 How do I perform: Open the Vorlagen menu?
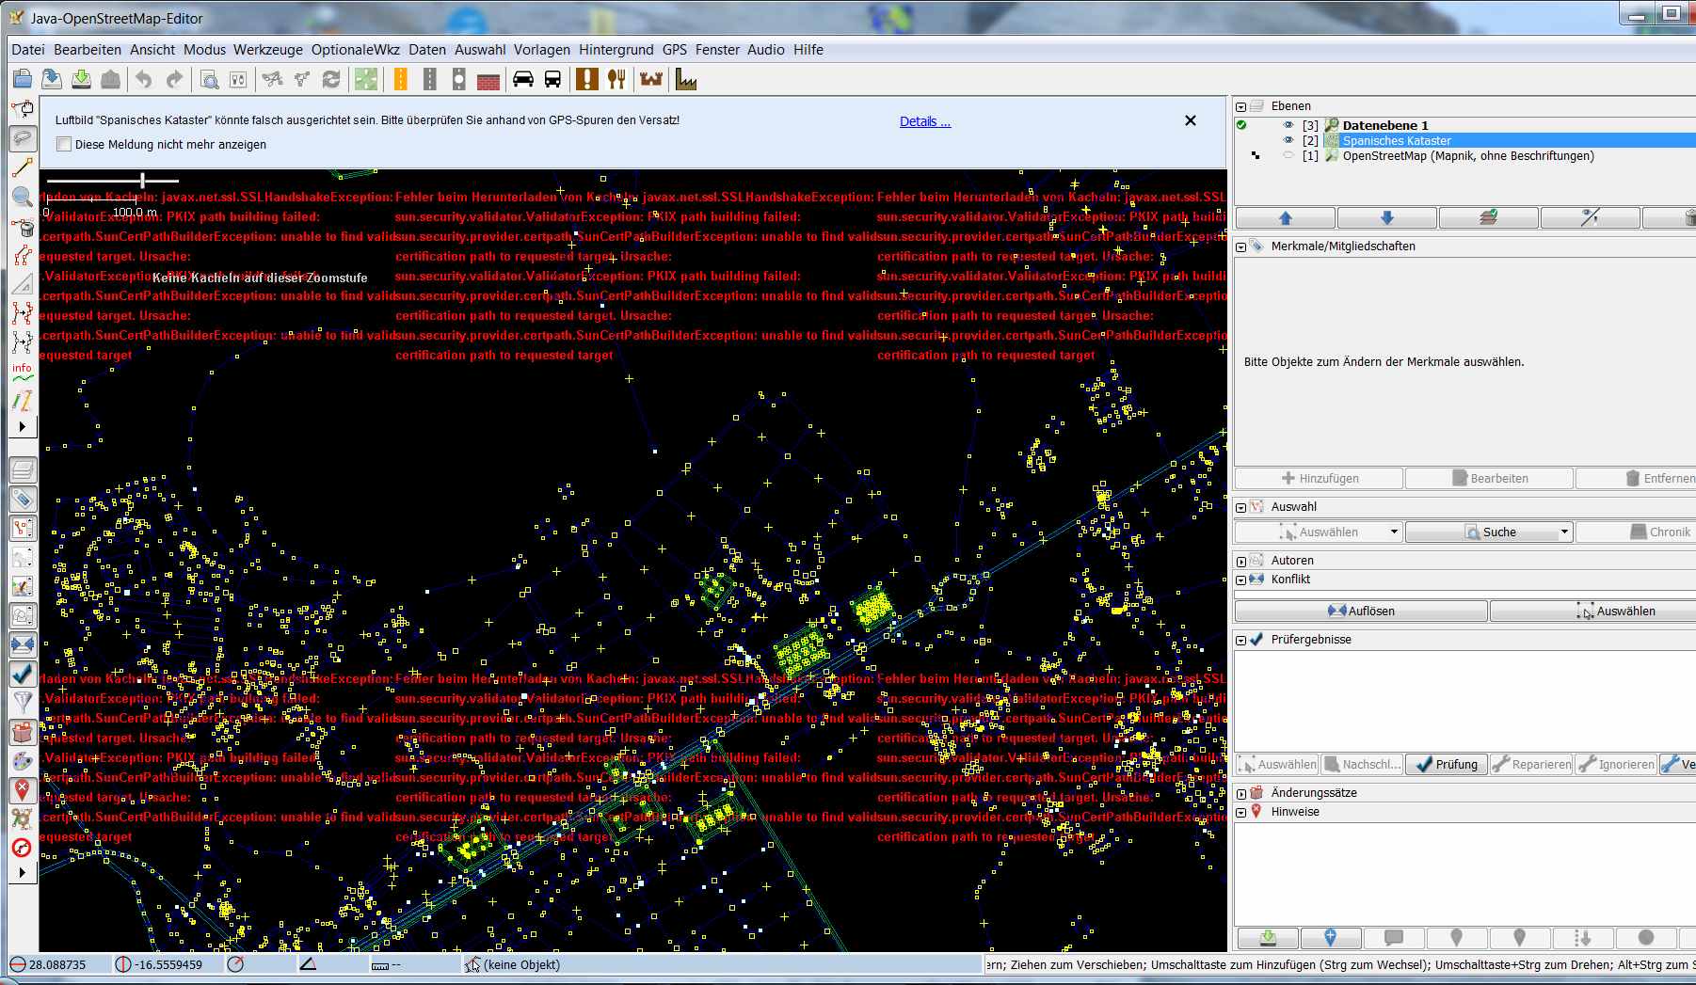pyautogui.click(x=542, y=50)
